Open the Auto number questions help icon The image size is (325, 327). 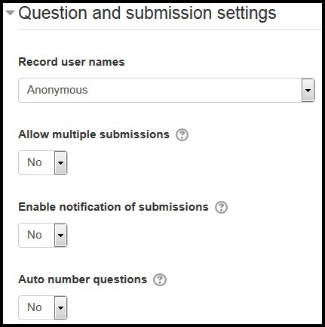pos(160,279)
